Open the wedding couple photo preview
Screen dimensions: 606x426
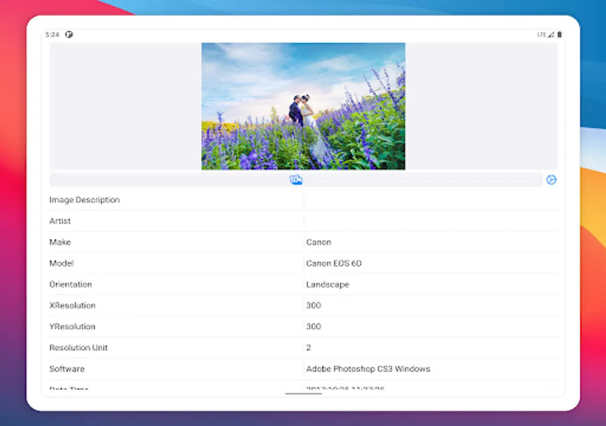pos(303,106)
